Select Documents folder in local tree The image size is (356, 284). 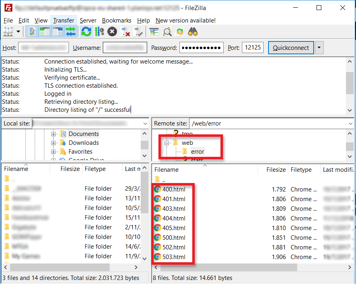point(83,134)
